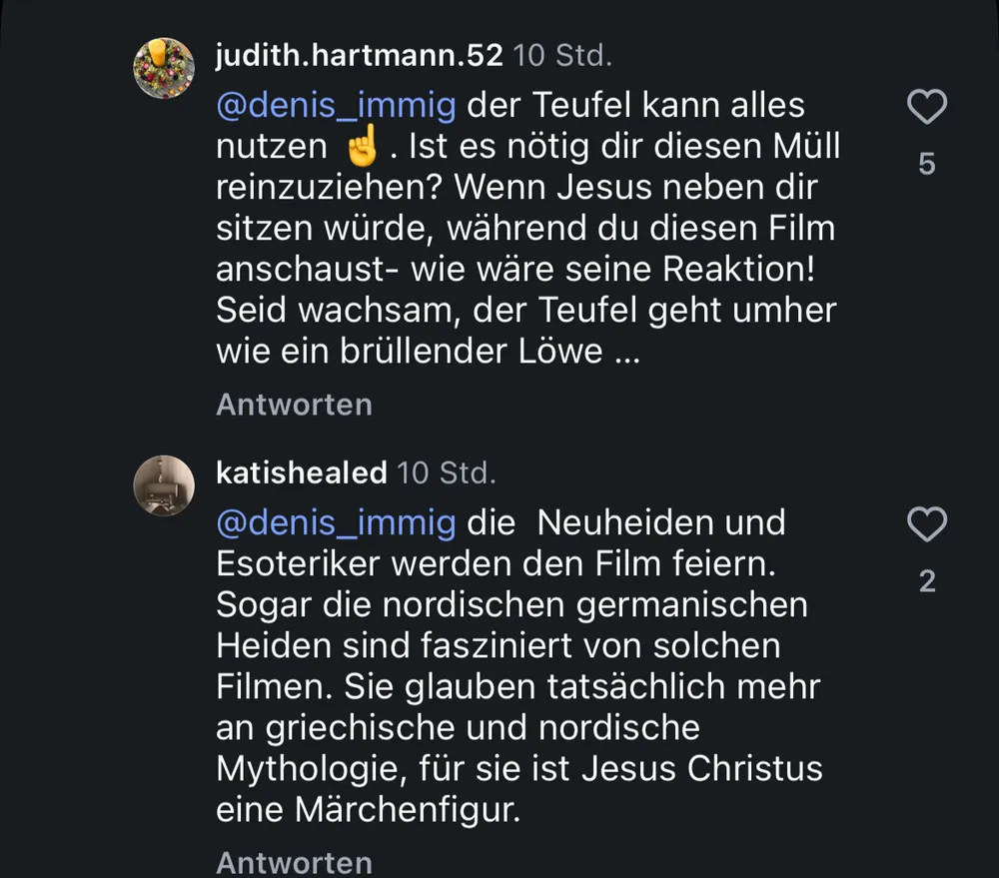Image resolution: width=999 pixels, height=878 pixels.
Task: Open the judith.hartmann.52 username link
Action: [360, 55]
